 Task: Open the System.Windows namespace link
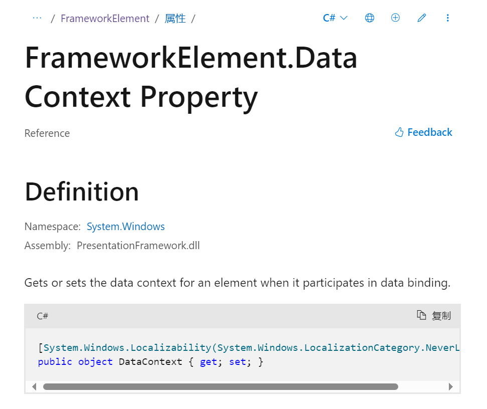click(126, 227)
